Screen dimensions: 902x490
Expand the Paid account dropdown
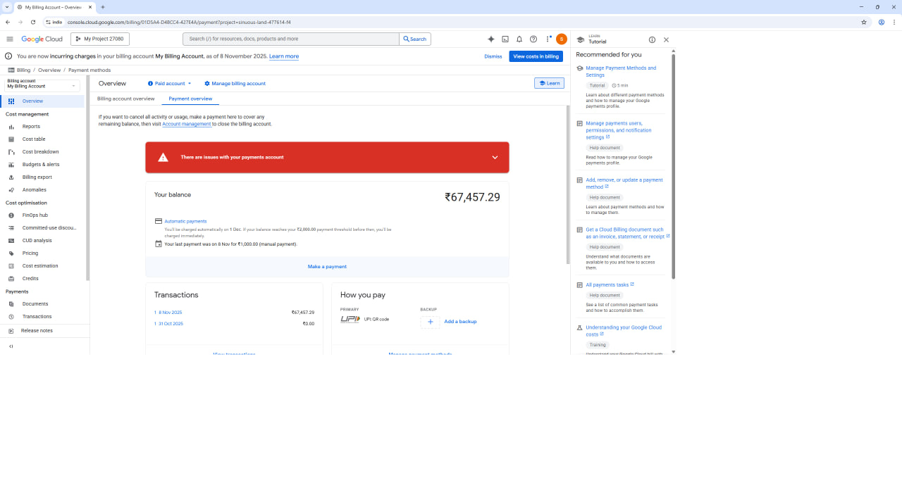(170, 84)
